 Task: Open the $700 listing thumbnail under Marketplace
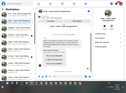point(39,17)
